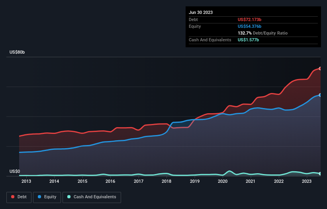The height and width of the screenshot is (209, 327).
Task: Click the teal Cash legend dot
Action: [69, 197]
